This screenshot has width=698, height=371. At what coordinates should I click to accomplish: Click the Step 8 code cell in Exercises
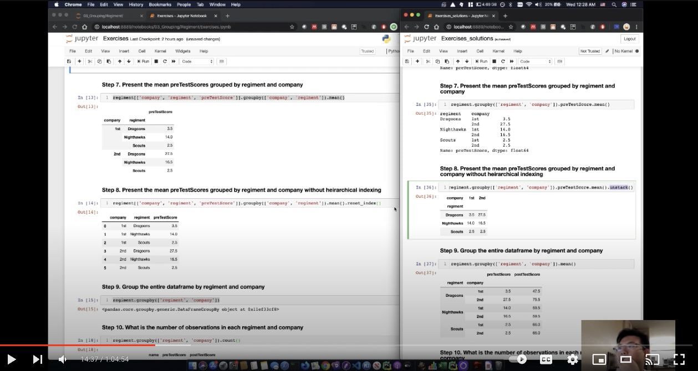[249, 203]
